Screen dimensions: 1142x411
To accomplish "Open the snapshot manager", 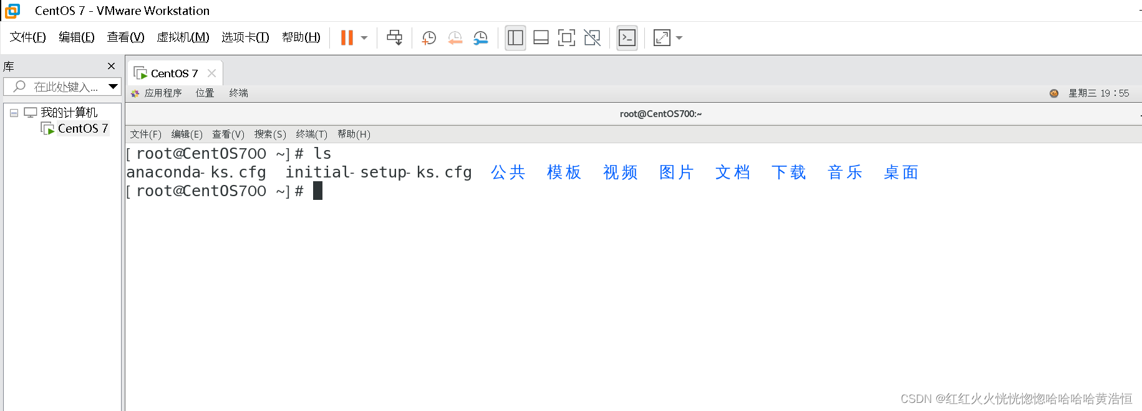I will pos(480,38).
